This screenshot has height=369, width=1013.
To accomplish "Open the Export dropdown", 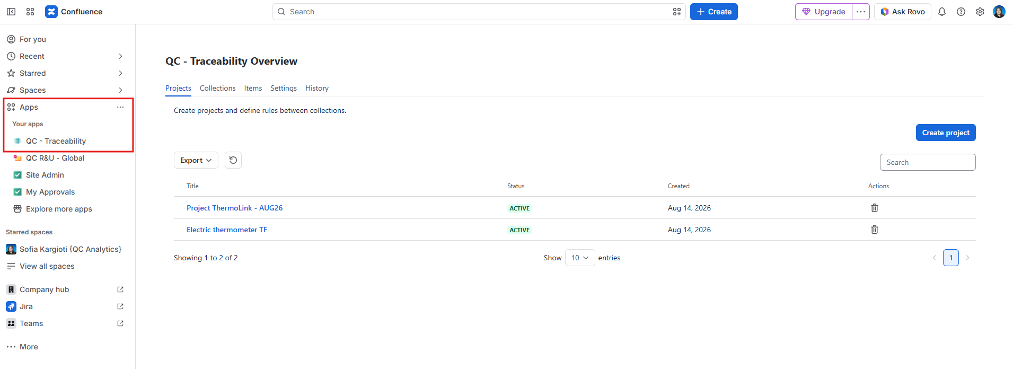I will (x=196, y=160).
